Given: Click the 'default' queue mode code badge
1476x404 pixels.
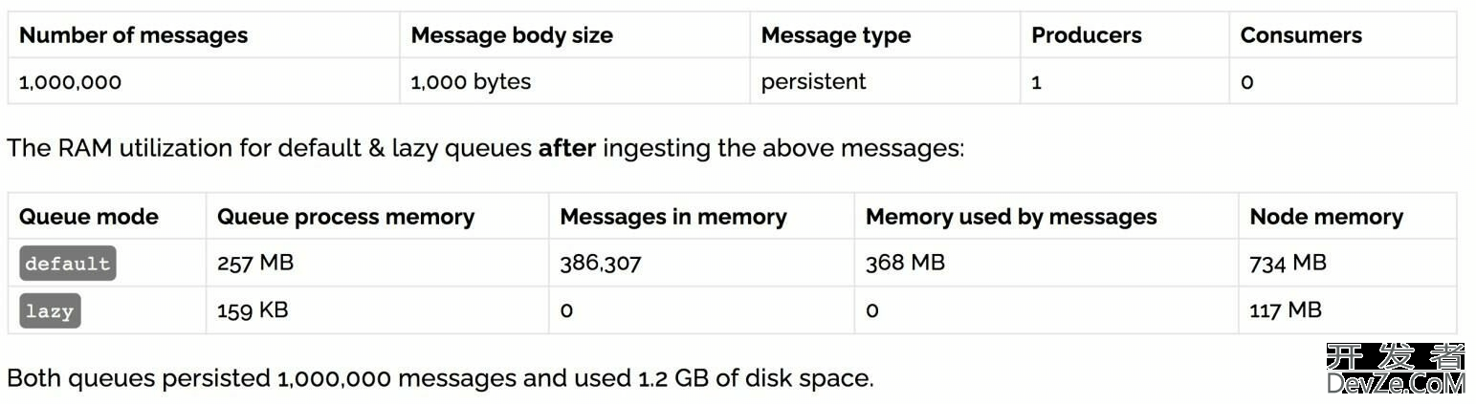Looking at the screenshot, I should 68,263.
